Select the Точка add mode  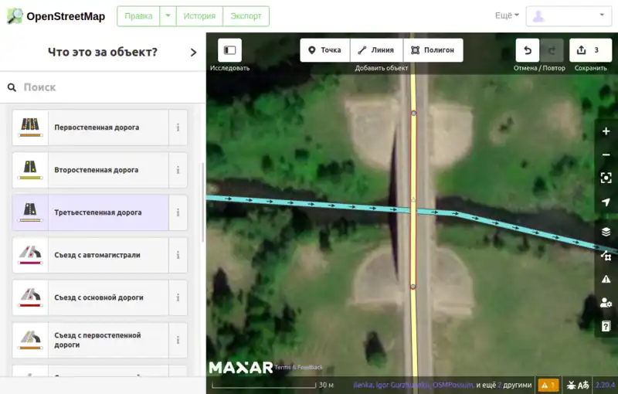pyautogui.click(x=324, y=50)
